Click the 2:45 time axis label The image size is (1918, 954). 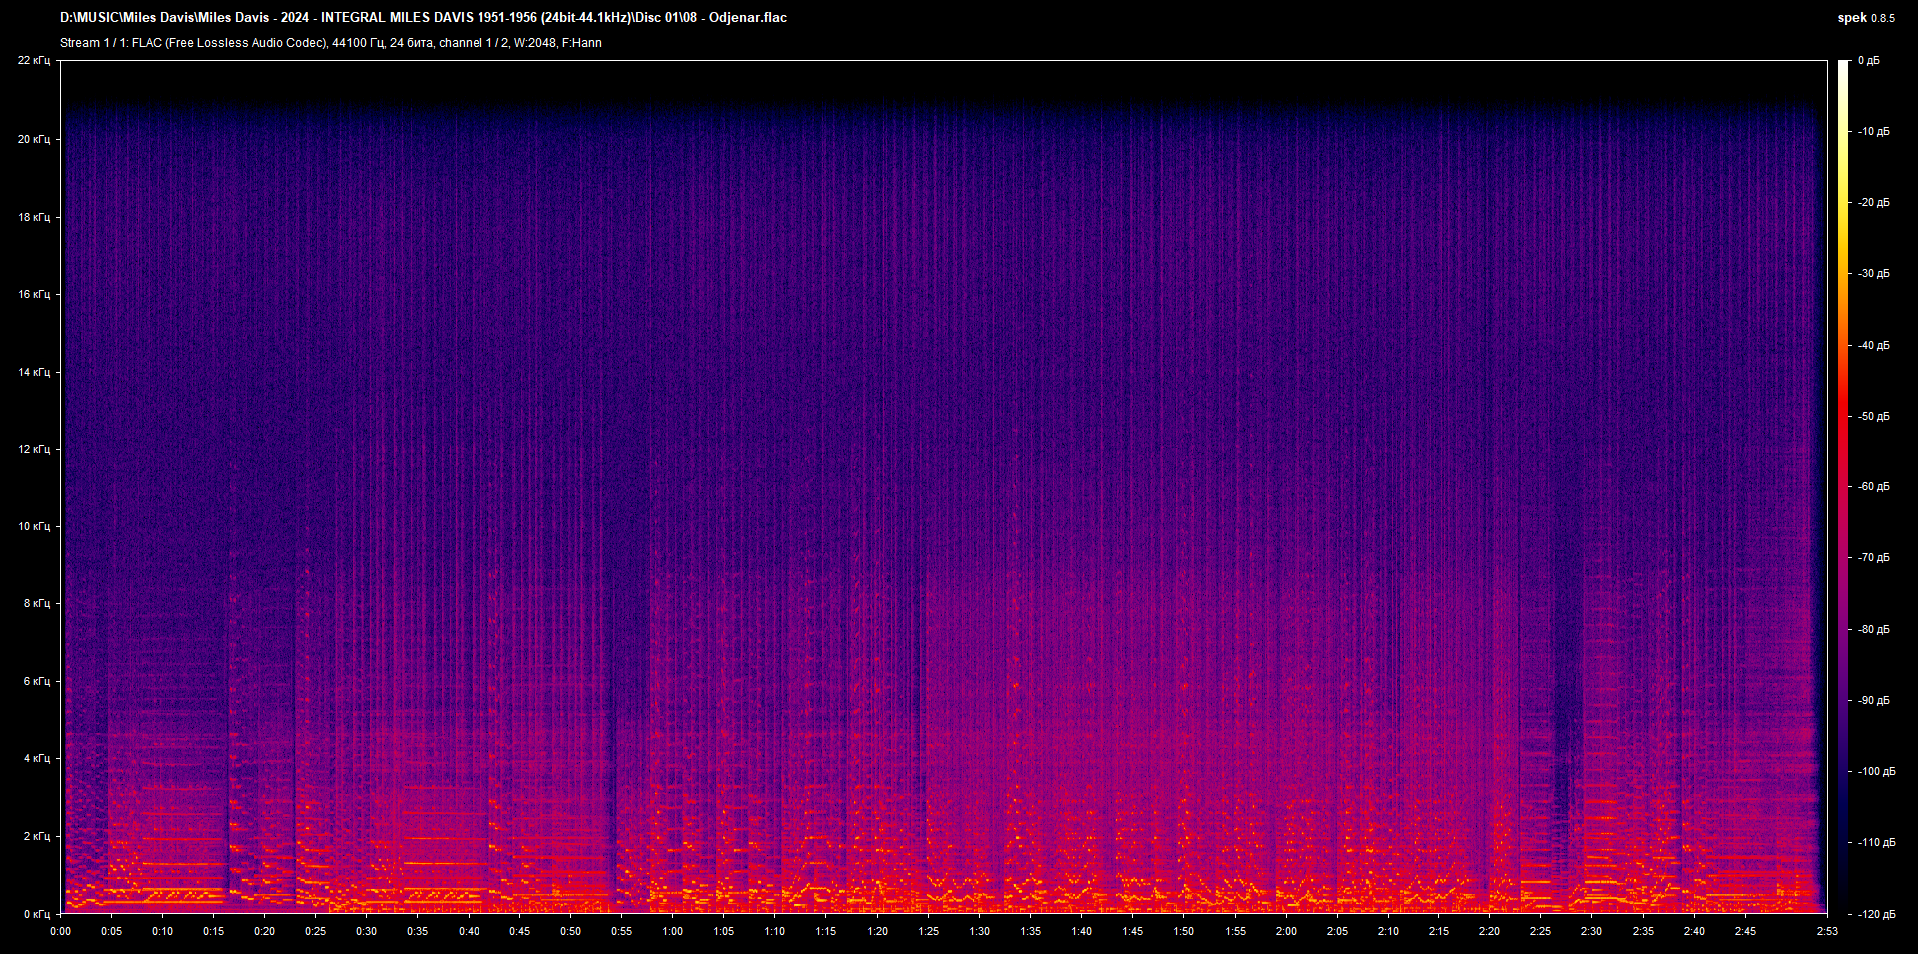tap(1745, 931)
